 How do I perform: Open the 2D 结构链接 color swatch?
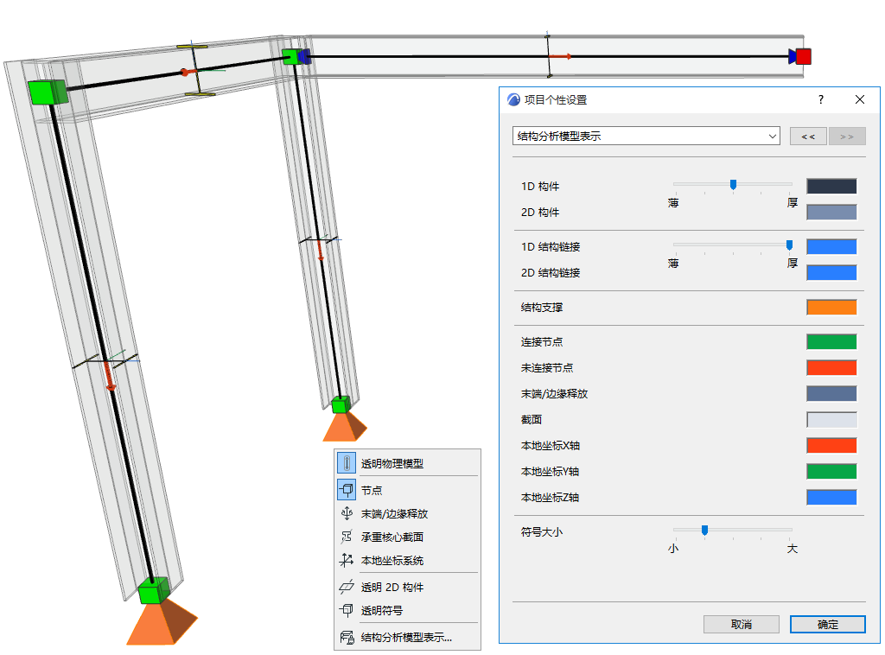[x=831, y=272]
